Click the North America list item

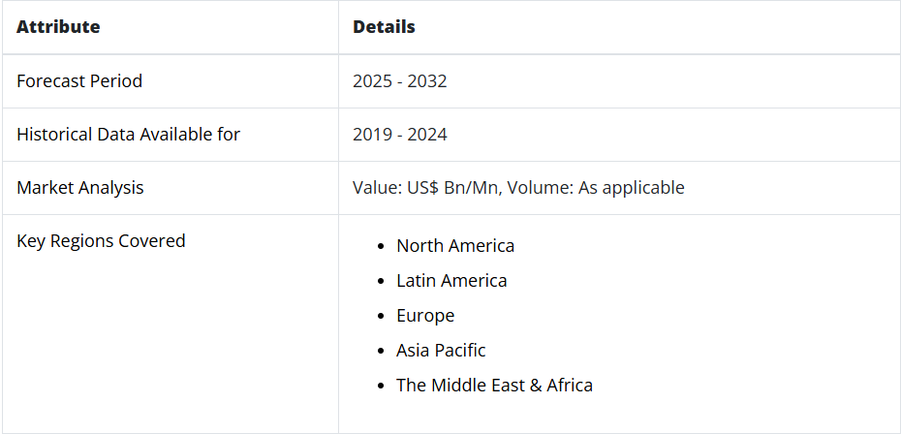pos(455,246)
